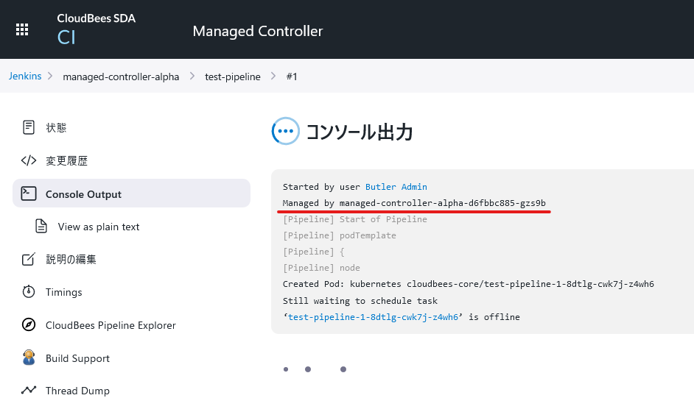Click the '[Pipeline] podTemplate' line
The height and width of the screenshot is (398, 694).
340,235
